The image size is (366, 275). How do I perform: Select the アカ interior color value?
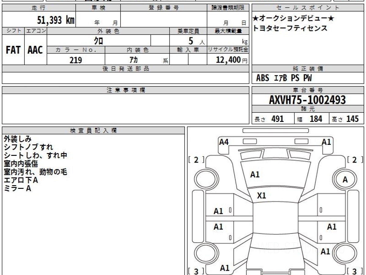[x=134, y=60]
